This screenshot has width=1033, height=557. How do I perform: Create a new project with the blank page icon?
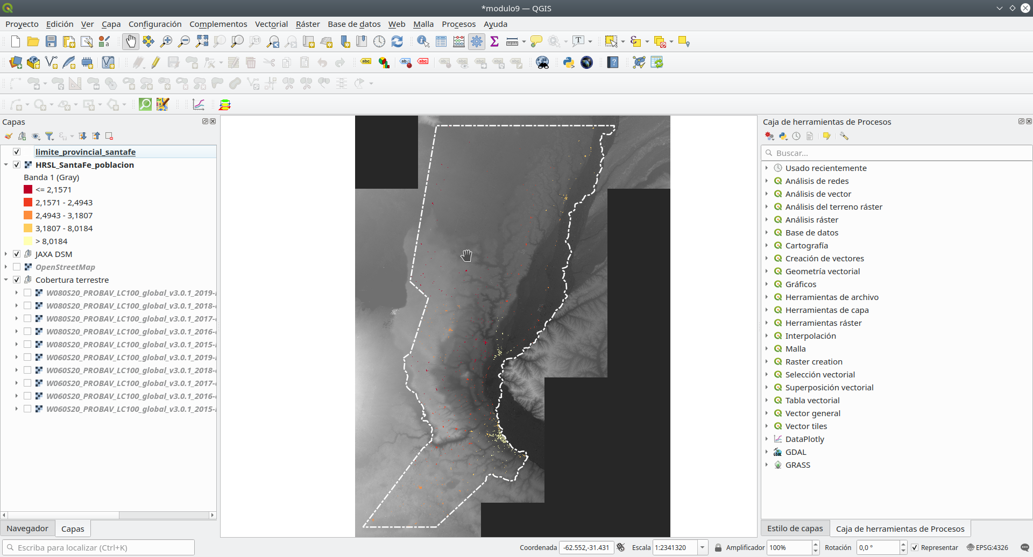pos(16,41)
